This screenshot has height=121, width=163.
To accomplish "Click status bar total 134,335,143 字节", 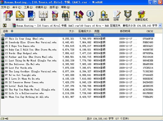I will click(x=103, y=119).
